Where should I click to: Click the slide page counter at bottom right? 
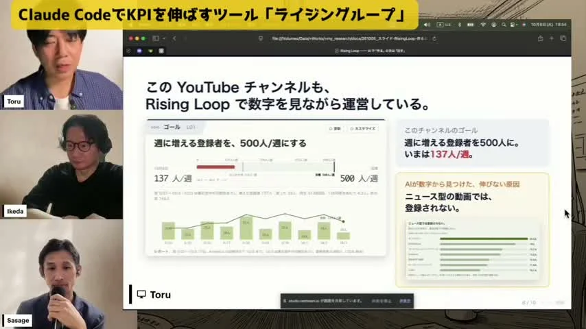pyautogui.click(x=528, y=302)
